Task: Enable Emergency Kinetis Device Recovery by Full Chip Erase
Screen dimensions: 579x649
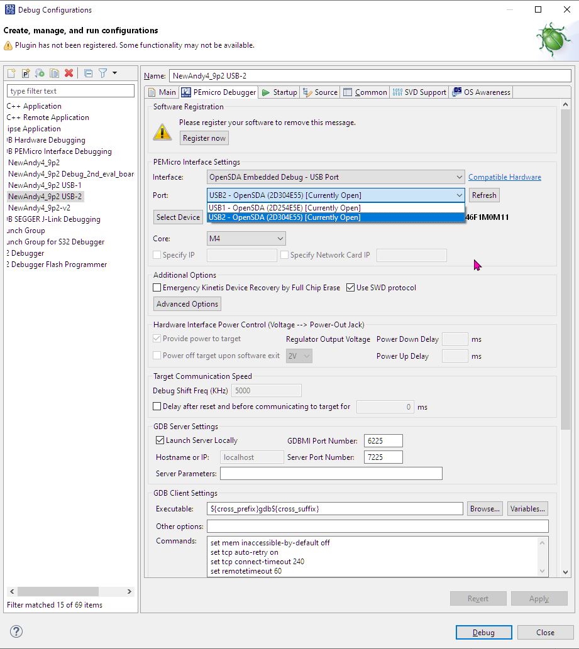Action: [155, 287]
